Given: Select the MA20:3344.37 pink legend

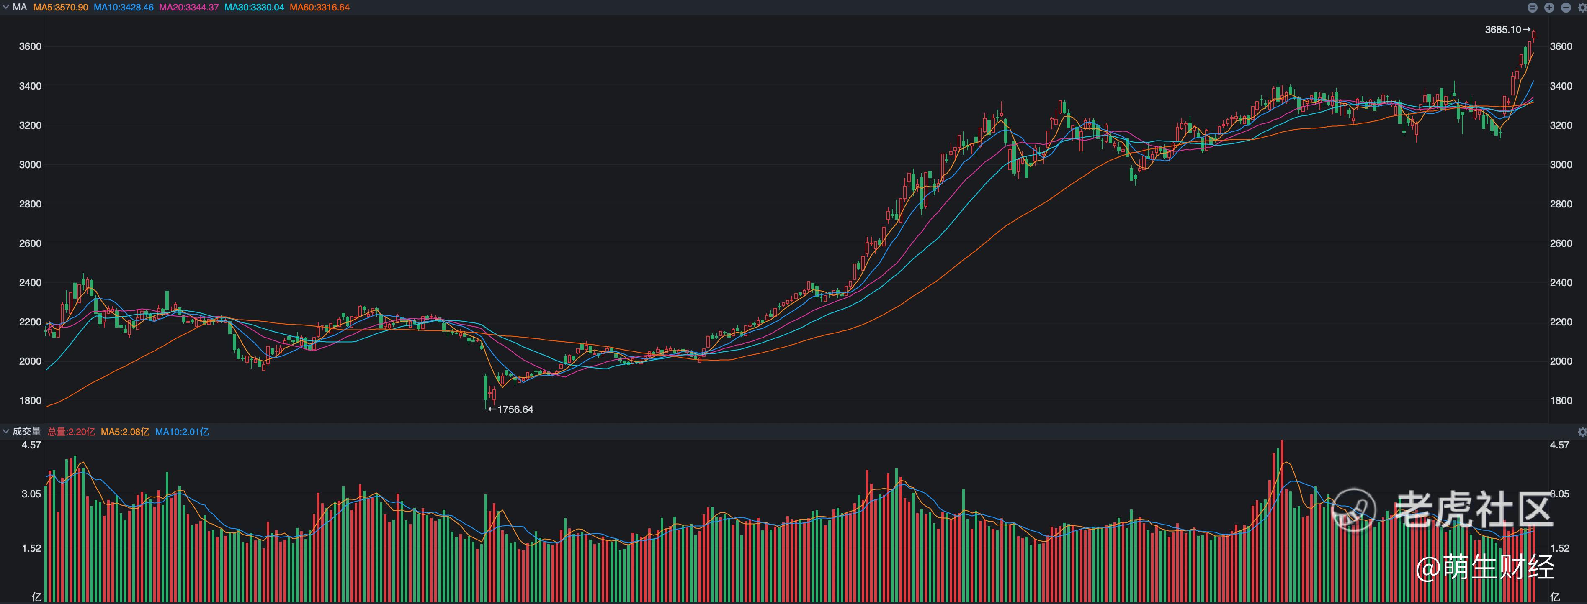Looking at the screenshot, I should coord(188,8).
